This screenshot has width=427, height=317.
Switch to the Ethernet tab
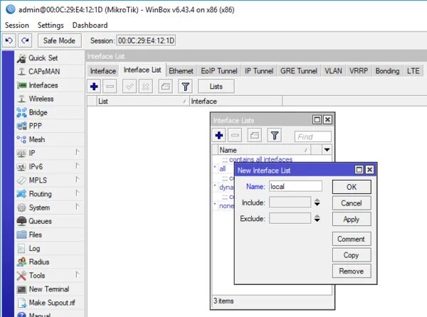pyautogui.click(x=181, y=71)
